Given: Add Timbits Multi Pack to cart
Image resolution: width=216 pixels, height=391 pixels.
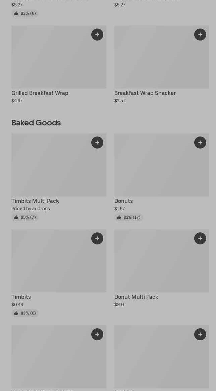Looking at the screenshot, I should (97, 143).
